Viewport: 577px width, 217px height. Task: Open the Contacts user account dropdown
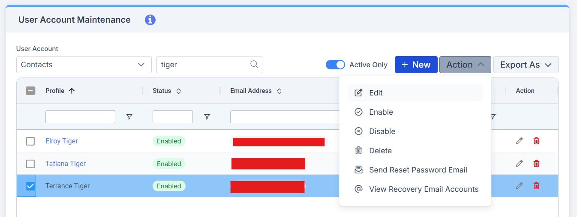coord(84,65)
